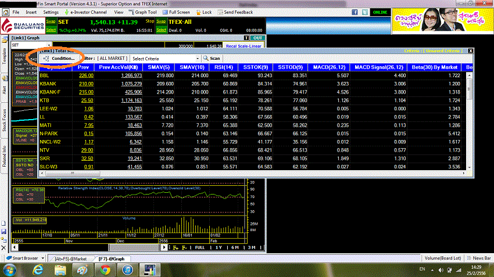The image size is (494, 277).
Task: Open the File menu
Action: pos(16,12)
